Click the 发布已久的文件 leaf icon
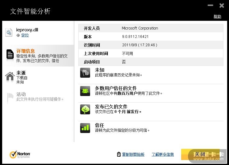The image size is (229, 165). click(x=85, y=109)
